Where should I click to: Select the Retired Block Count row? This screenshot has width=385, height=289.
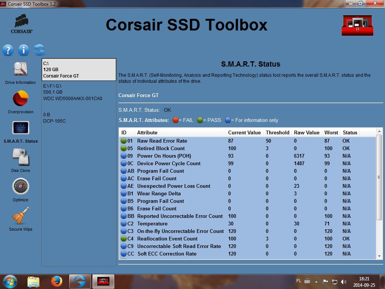click(247, 148)
